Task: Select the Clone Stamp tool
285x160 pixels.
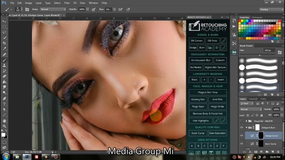Action: pos(4,65)
